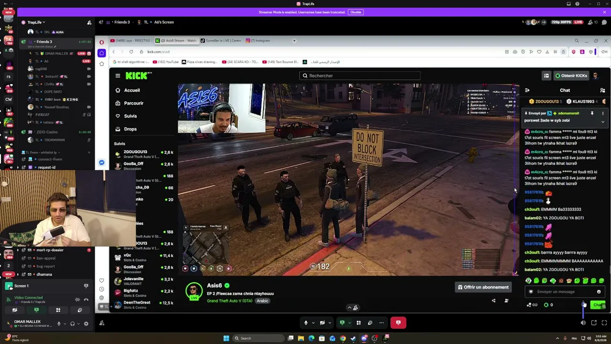Invite friends to the Discord call
Image resolution: width=611 pixels, height=344 pixels.
tap(102, 323)
